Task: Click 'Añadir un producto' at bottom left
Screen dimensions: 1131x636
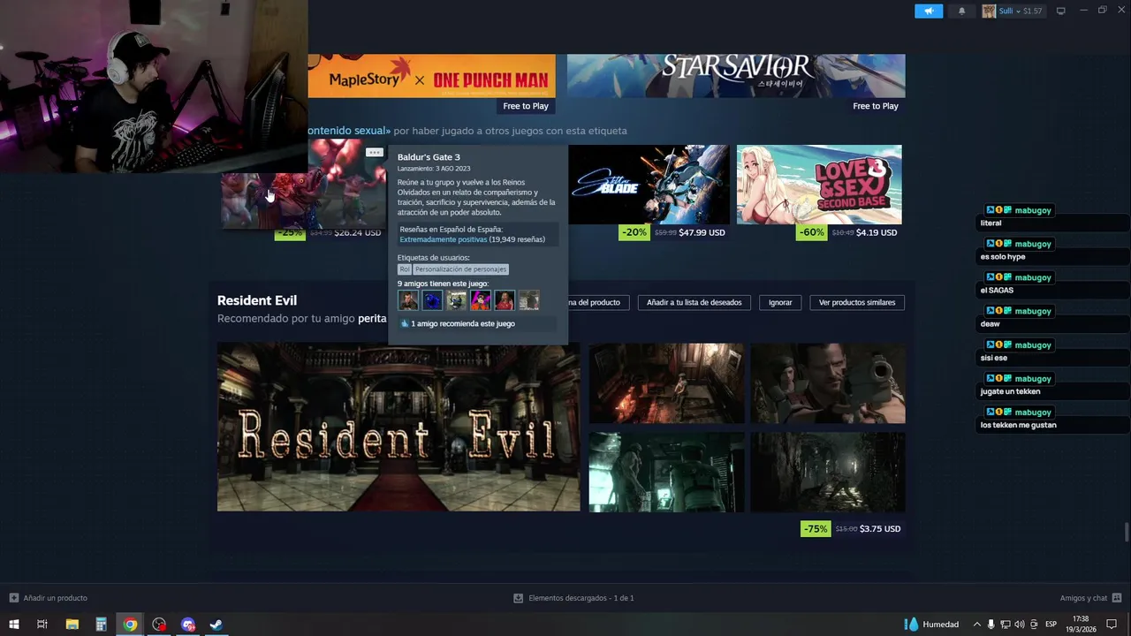Action: point(48,598)
